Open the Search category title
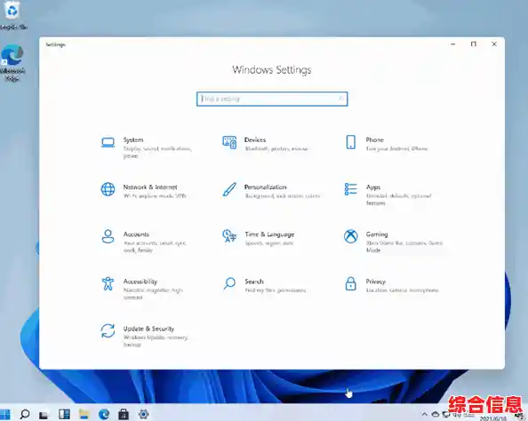The image size is (528, 421). pyautogui.click(x=254, y=282)
